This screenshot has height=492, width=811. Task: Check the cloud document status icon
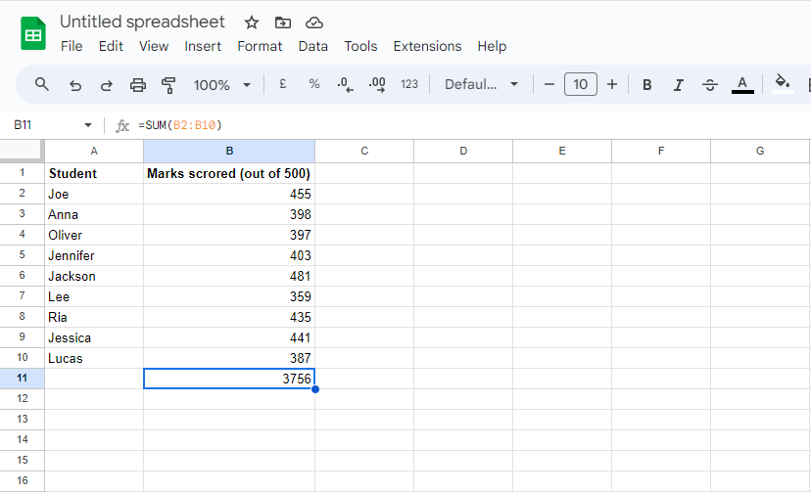coord(313,22)
